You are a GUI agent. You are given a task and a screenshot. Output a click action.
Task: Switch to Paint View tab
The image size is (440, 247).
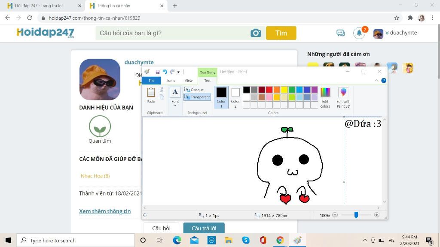pos(188,81)
